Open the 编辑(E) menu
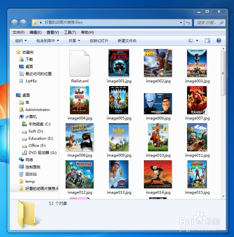The width and height of the screenshot is (234, 237). [x=35, y=32]
